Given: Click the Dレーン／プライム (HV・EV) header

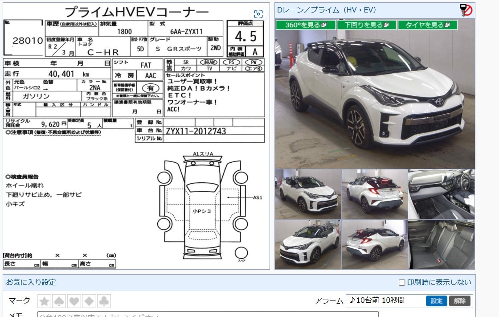Looking at the screenshot, I should [327, 10].
